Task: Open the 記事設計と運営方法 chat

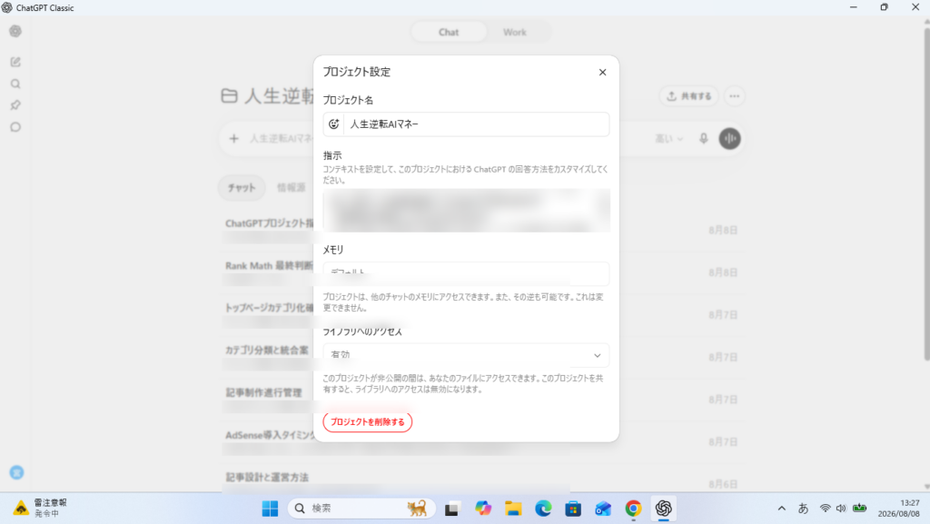Action: 267,477
